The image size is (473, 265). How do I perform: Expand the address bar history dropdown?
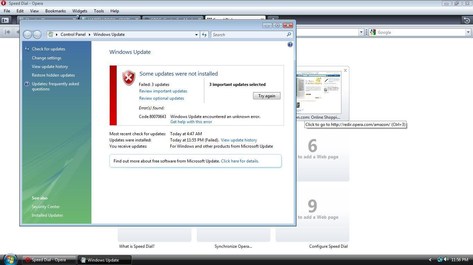(196, 35)
